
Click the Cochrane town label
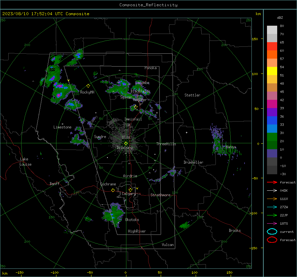point(108,184)
